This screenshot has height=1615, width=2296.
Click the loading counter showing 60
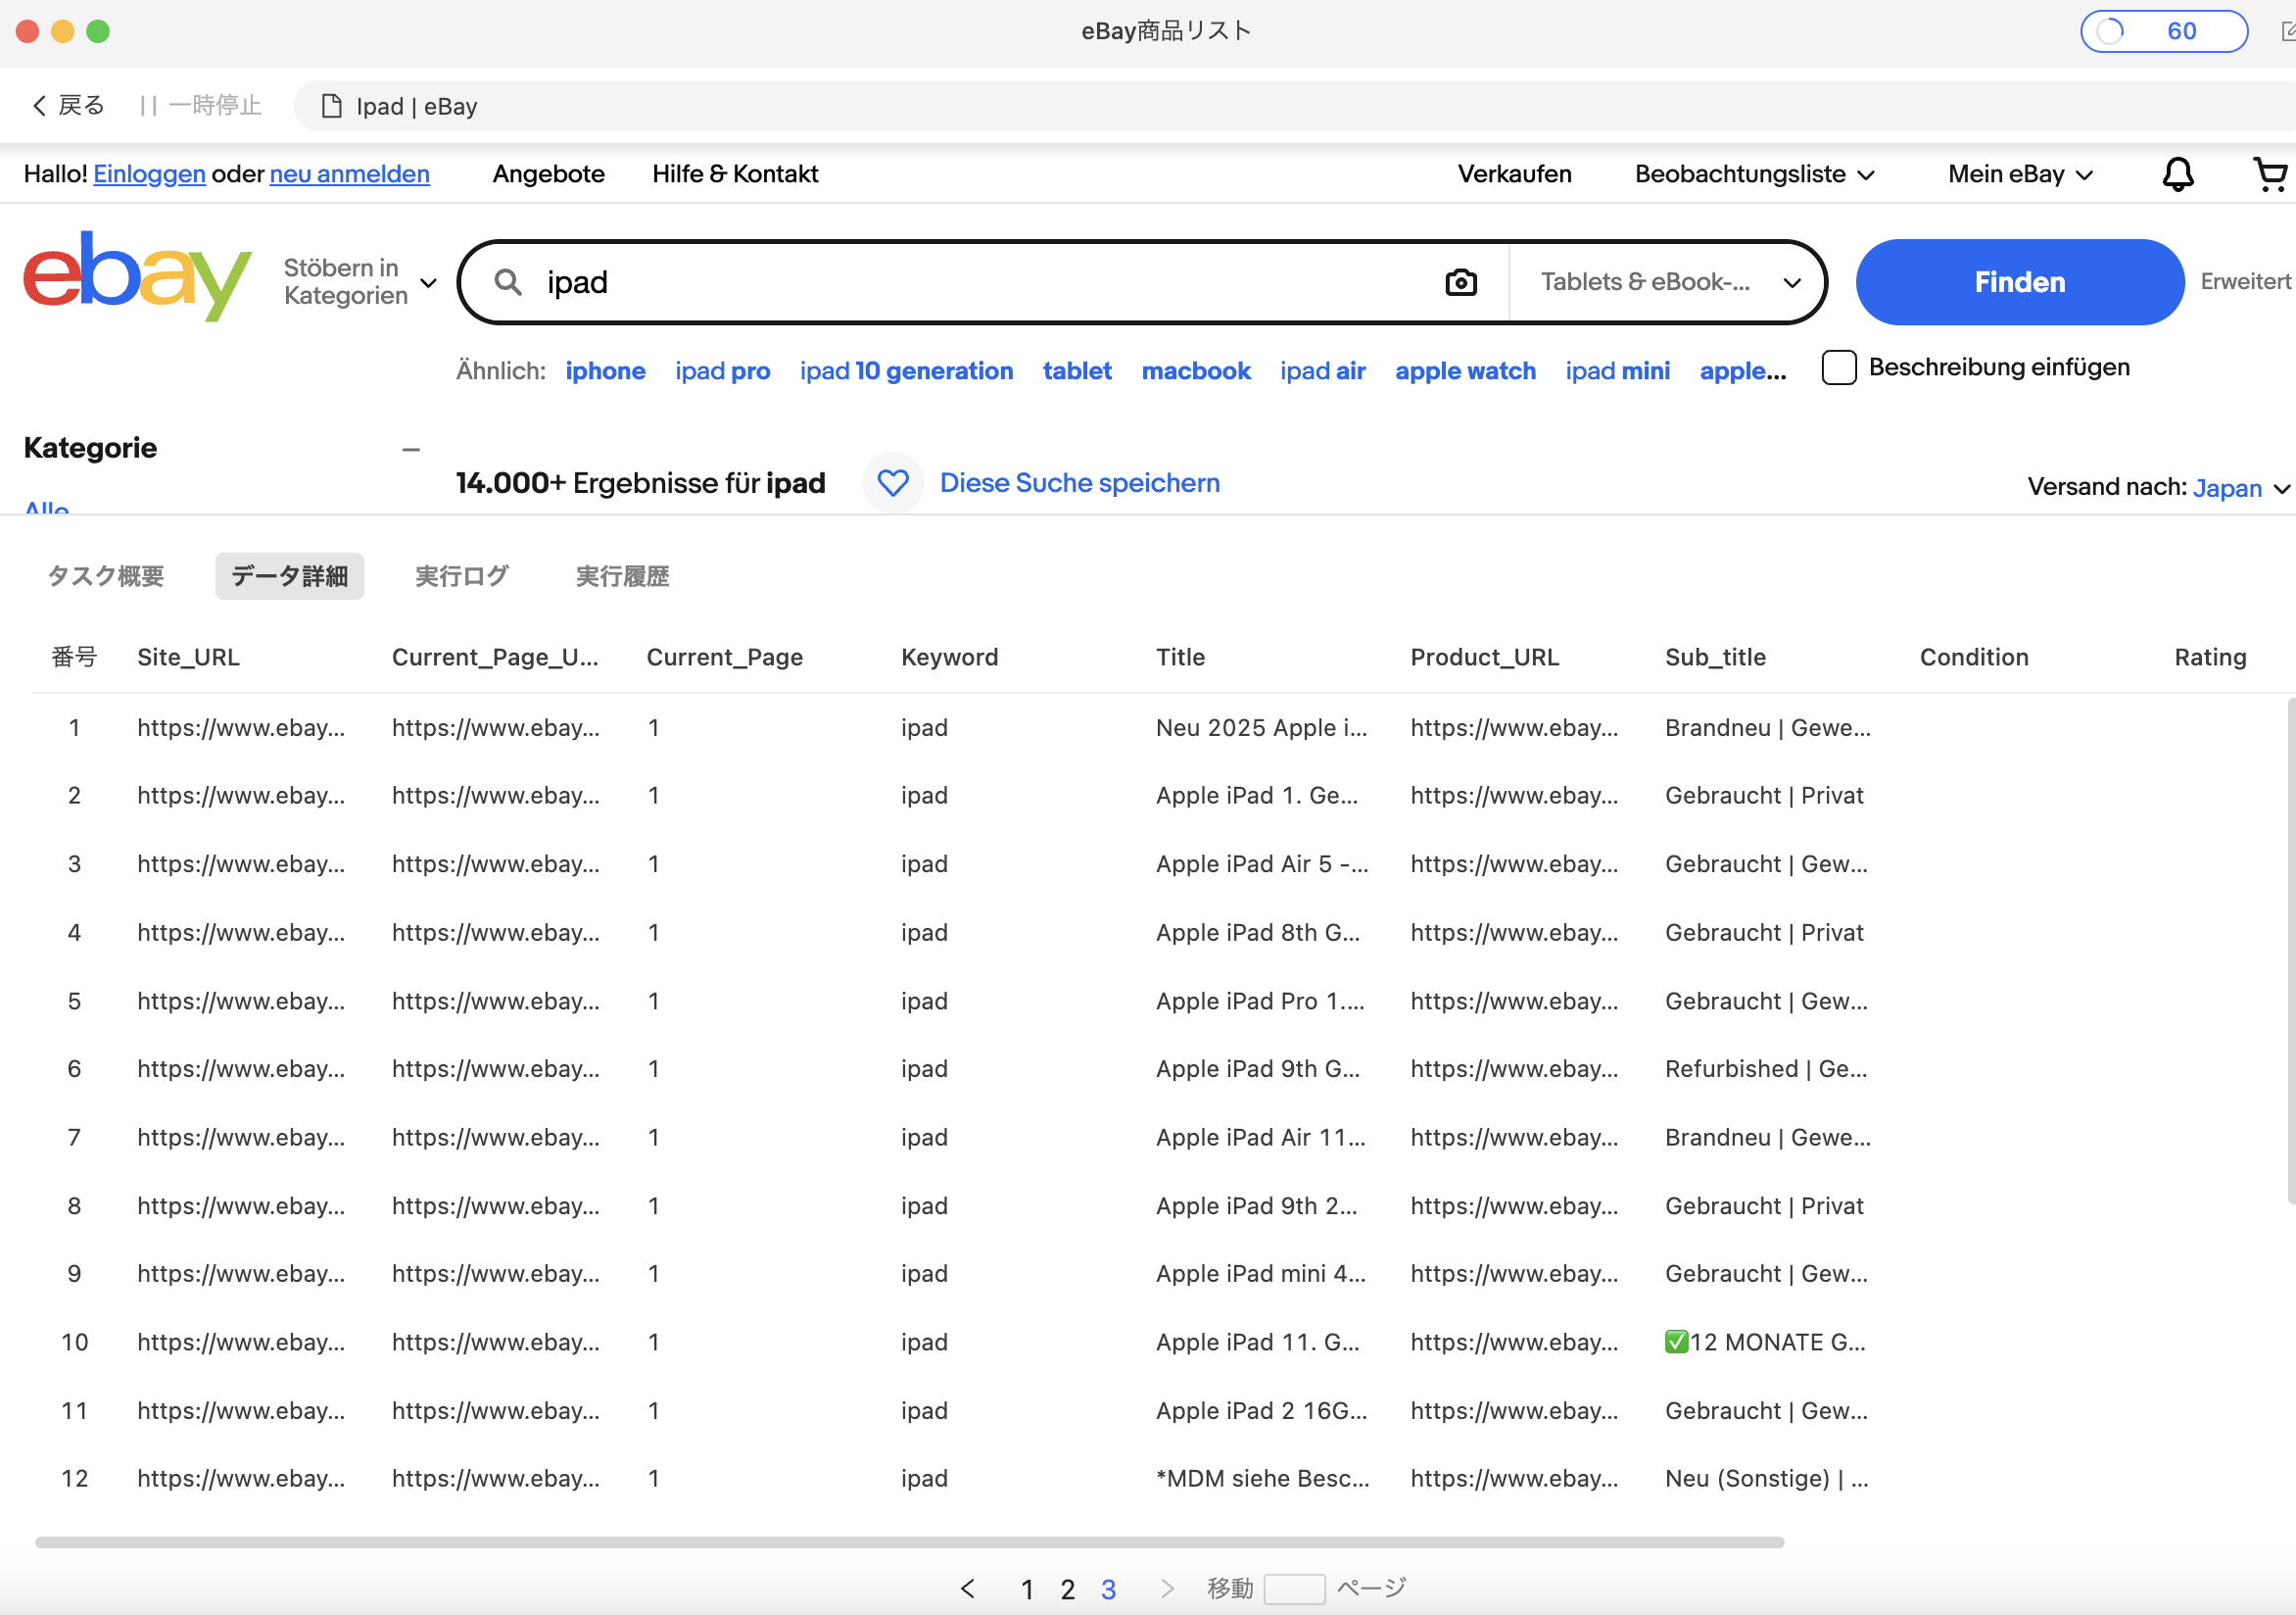point(2164,31)
